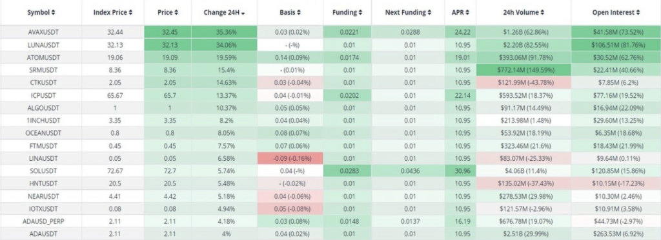
Task: Select the ICPUSDT symbol cell
Action: (41, 95)
